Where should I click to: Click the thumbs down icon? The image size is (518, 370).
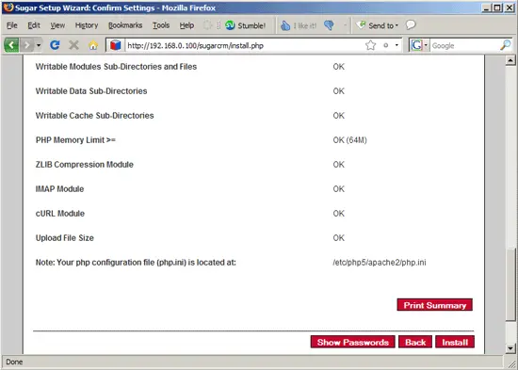(329, 25)
